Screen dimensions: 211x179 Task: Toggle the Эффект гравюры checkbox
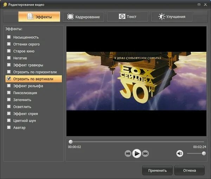[9, 65]
